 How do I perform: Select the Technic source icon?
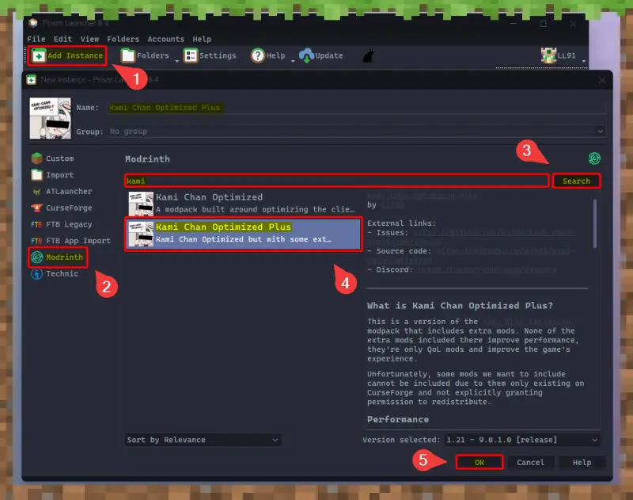click(x=38, y=274)
